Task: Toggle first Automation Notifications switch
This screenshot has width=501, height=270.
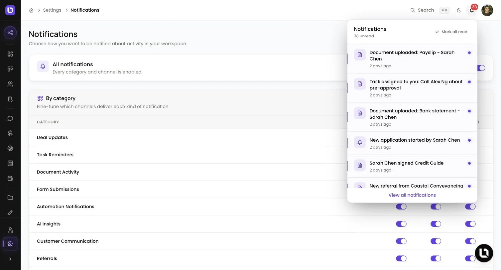Action: click(401, 206)
